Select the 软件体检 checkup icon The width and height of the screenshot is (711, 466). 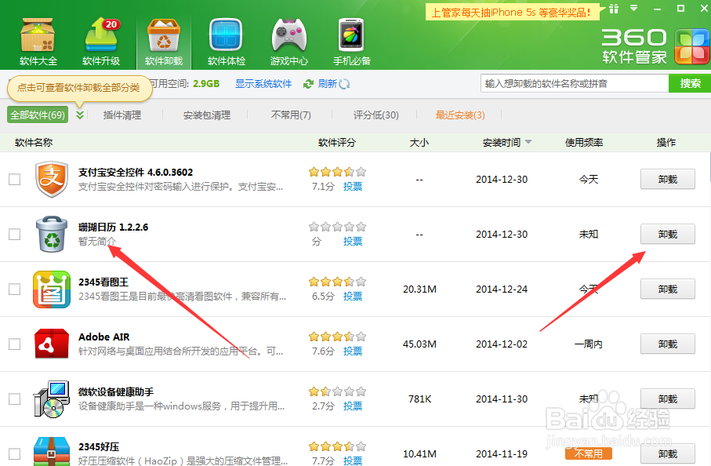[226, 31]
